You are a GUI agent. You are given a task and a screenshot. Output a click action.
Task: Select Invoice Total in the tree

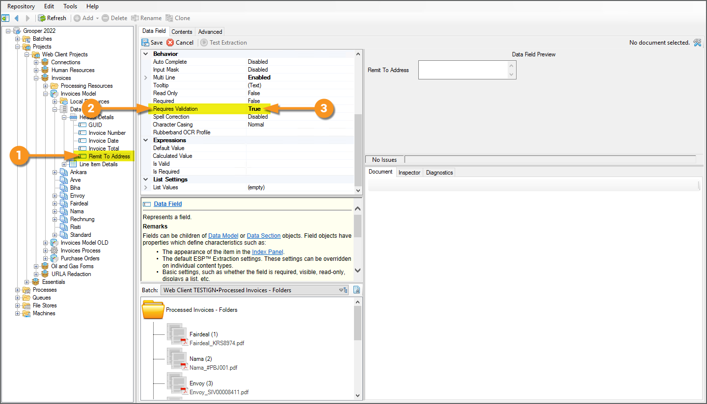tap(104, 149)
